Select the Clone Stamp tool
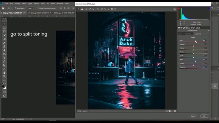Viewport: 219px width, 123px height. 4,46
